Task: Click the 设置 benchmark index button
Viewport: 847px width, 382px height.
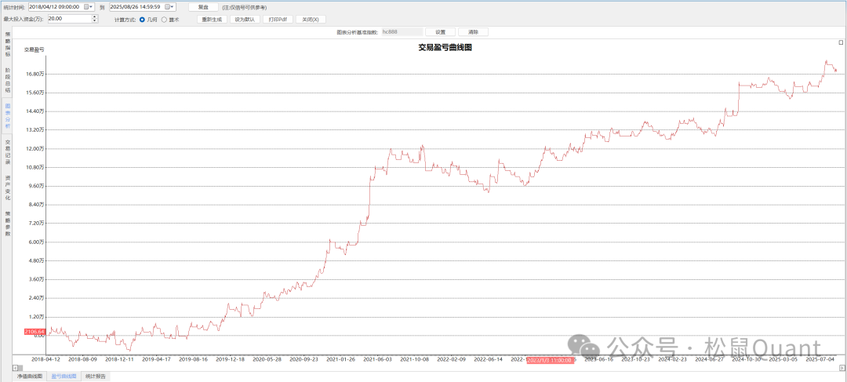Action: (440, 32)
